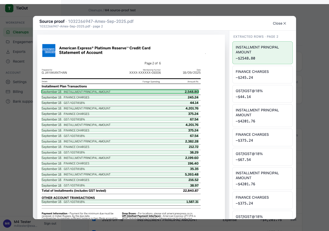Click the PDF row with amount 44.14
This screenshot has height=231, width=329.
[120, 103]
